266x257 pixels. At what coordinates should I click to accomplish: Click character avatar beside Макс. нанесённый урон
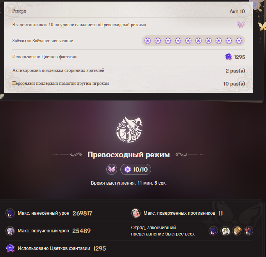[10, 213]
